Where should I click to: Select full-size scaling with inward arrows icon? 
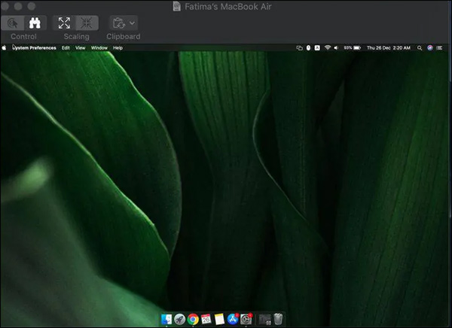coord(87,23)
